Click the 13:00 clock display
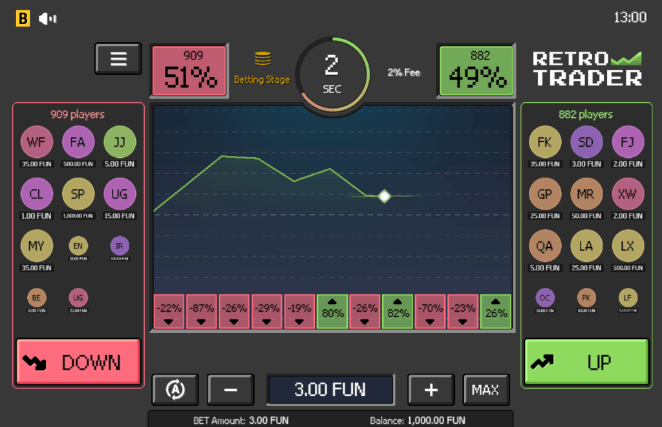The image size is (662, 427). pos(630,17)
